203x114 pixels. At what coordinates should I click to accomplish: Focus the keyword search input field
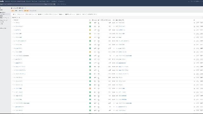25,4
